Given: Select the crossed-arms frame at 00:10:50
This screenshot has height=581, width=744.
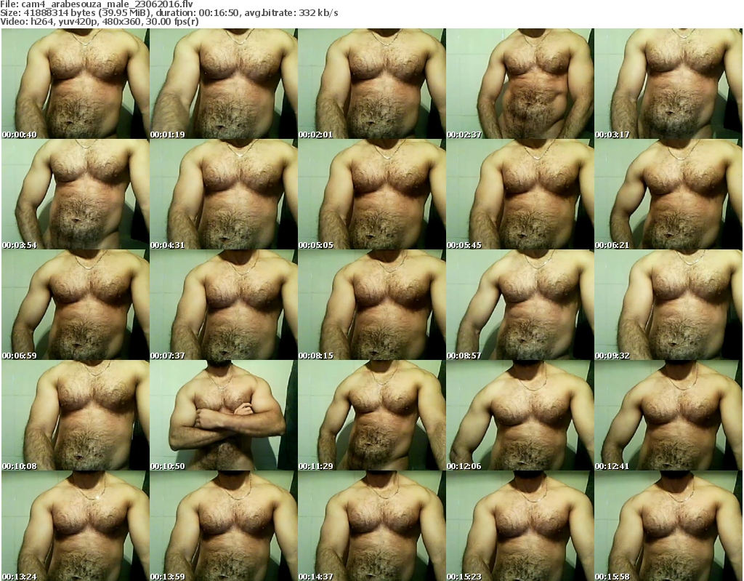Looking at the screenshot, I should [224, 415].
